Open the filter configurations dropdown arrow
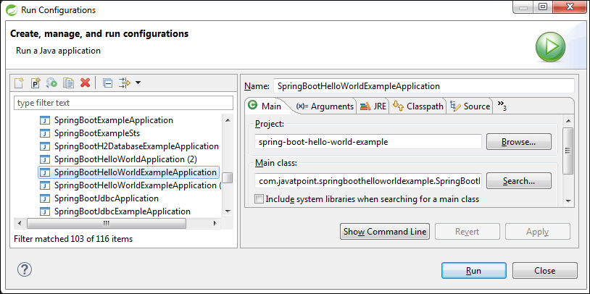This screenshot has width=590, height=294. coord(138,83)
